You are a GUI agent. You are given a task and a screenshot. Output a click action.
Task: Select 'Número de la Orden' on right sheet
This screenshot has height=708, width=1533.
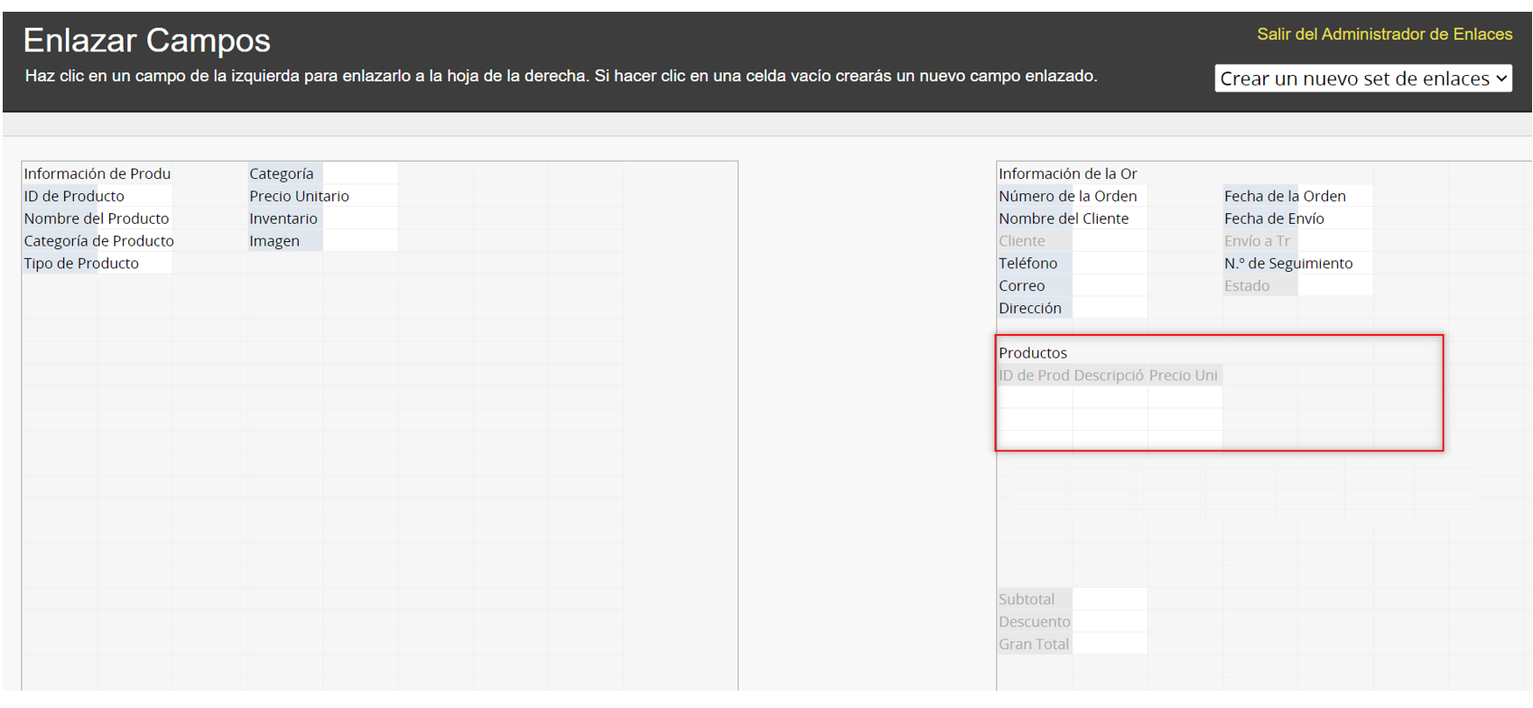(x=1067, y=196)
